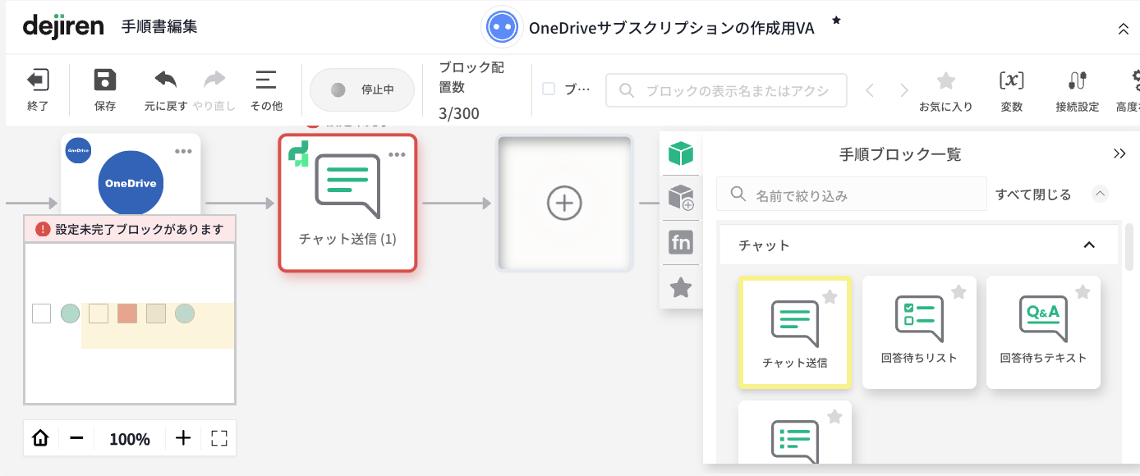Click the 手順書編集 heading
The width and height of the screenshot is (1140, 476).
[x=159, y=26]
